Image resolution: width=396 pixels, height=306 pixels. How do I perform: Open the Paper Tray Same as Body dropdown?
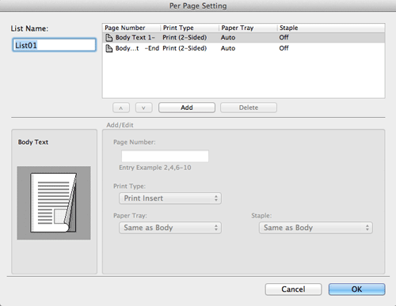pos(170,228)
